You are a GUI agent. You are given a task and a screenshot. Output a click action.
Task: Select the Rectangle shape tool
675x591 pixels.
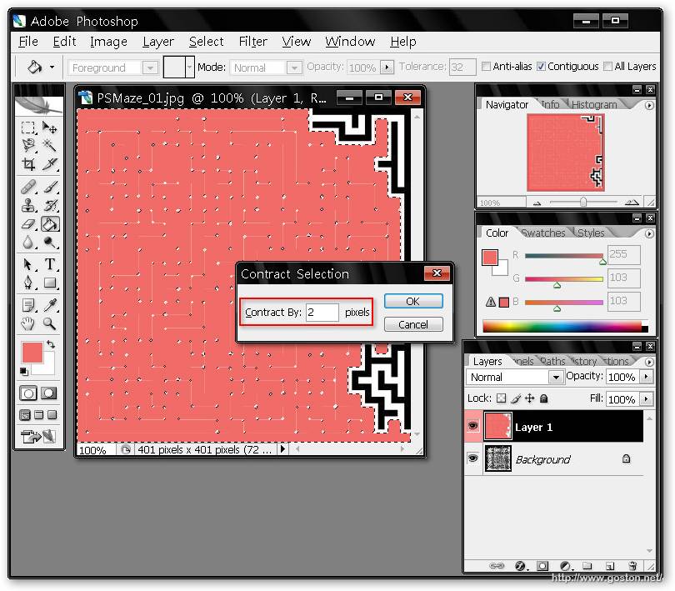pyautogui.click(x=49, y=283)
